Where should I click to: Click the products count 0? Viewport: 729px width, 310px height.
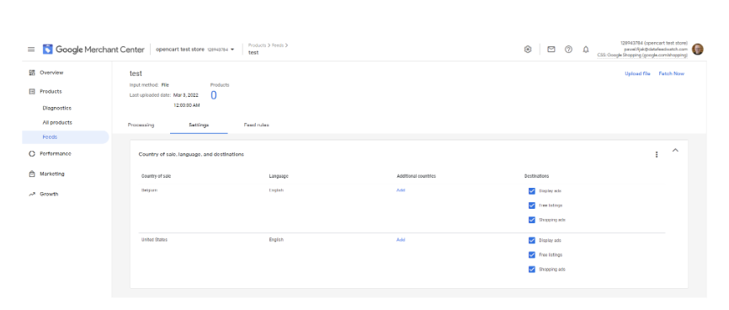[214, 95]
